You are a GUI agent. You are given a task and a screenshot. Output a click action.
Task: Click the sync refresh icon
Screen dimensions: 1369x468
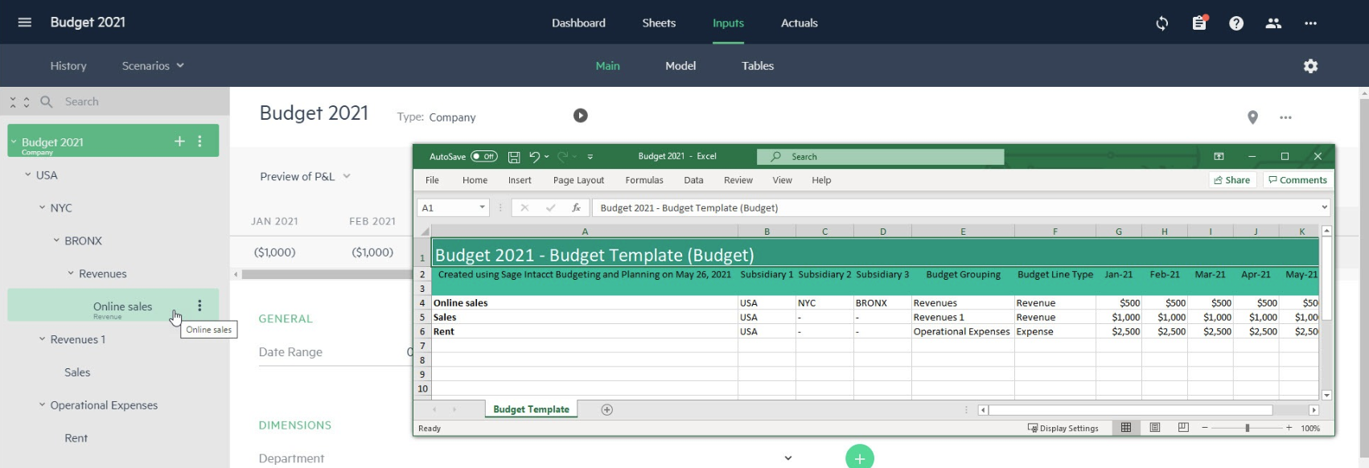tap(1162, 23)
